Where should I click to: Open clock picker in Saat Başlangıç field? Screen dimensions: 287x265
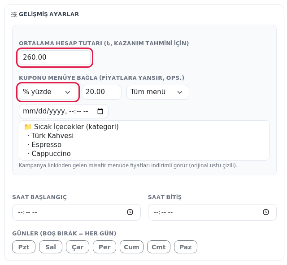(x=130, y=212)
